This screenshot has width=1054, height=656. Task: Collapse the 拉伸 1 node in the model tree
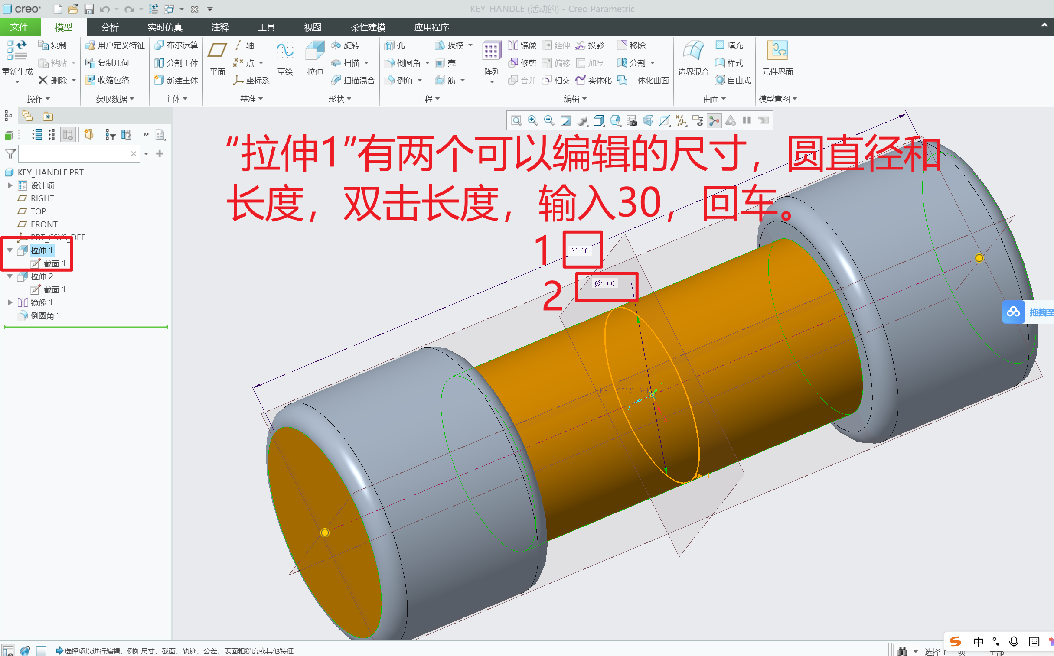(x=10, y=250)
